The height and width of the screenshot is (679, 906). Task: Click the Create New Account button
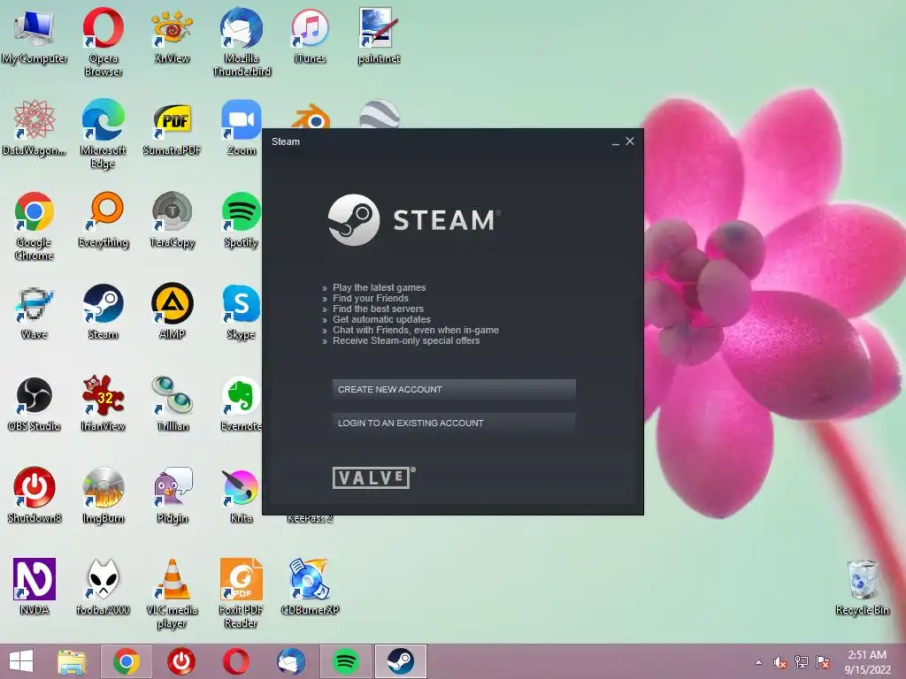coord(454,389)
